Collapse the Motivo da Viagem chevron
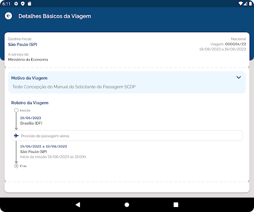 tap(239, 77)
